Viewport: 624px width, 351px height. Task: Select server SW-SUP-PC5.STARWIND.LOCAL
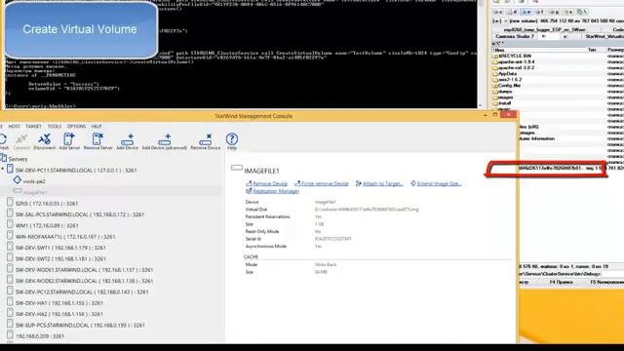80,325
